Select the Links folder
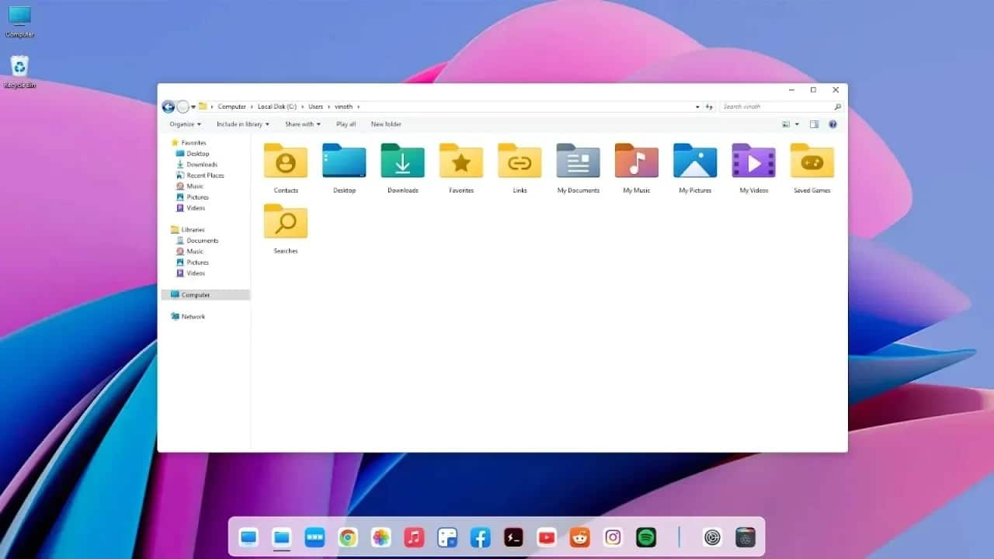The image size is (994, 559). [520, 161]
